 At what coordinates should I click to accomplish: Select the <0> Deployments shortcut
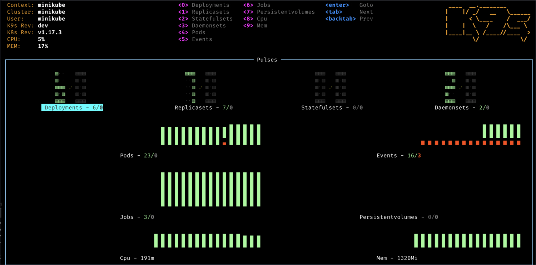204,5
